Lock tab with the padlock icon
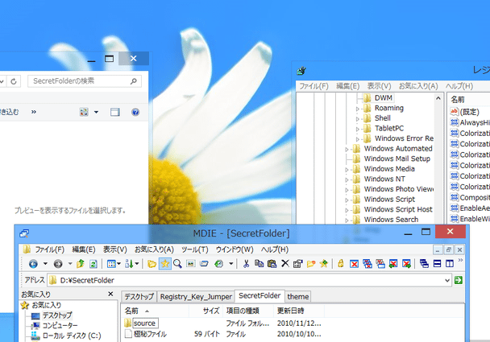 click(341, 264)
